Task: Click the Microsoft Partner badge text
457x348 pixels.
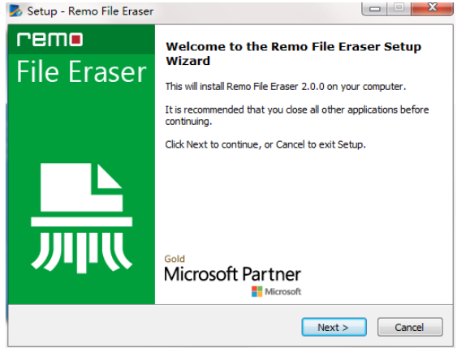Action: pos(233,274)
